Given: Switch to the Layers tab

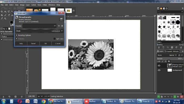Looking at the screenshot, I should [160, 51].
